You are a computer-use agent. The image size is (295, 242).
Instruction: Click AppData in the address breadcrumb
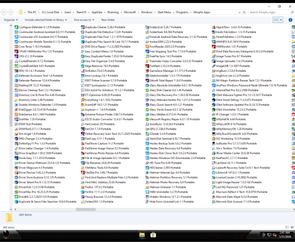click(97, 12)
